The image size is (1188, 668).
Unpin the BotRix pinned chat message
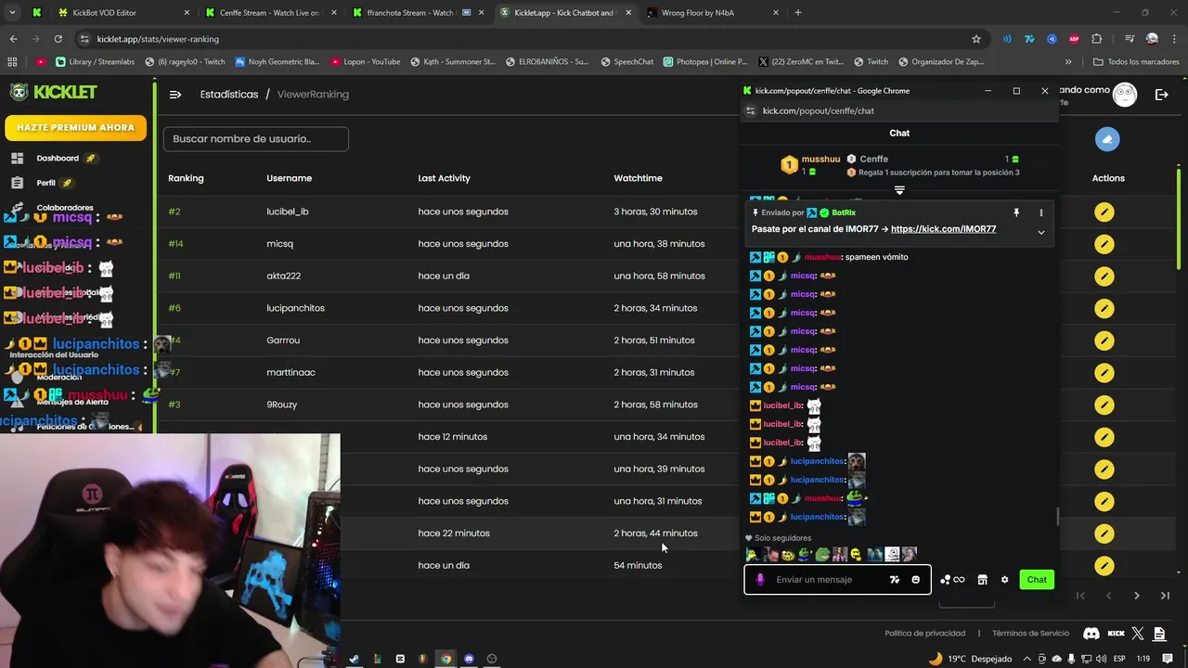click(x=1016, y=212)
